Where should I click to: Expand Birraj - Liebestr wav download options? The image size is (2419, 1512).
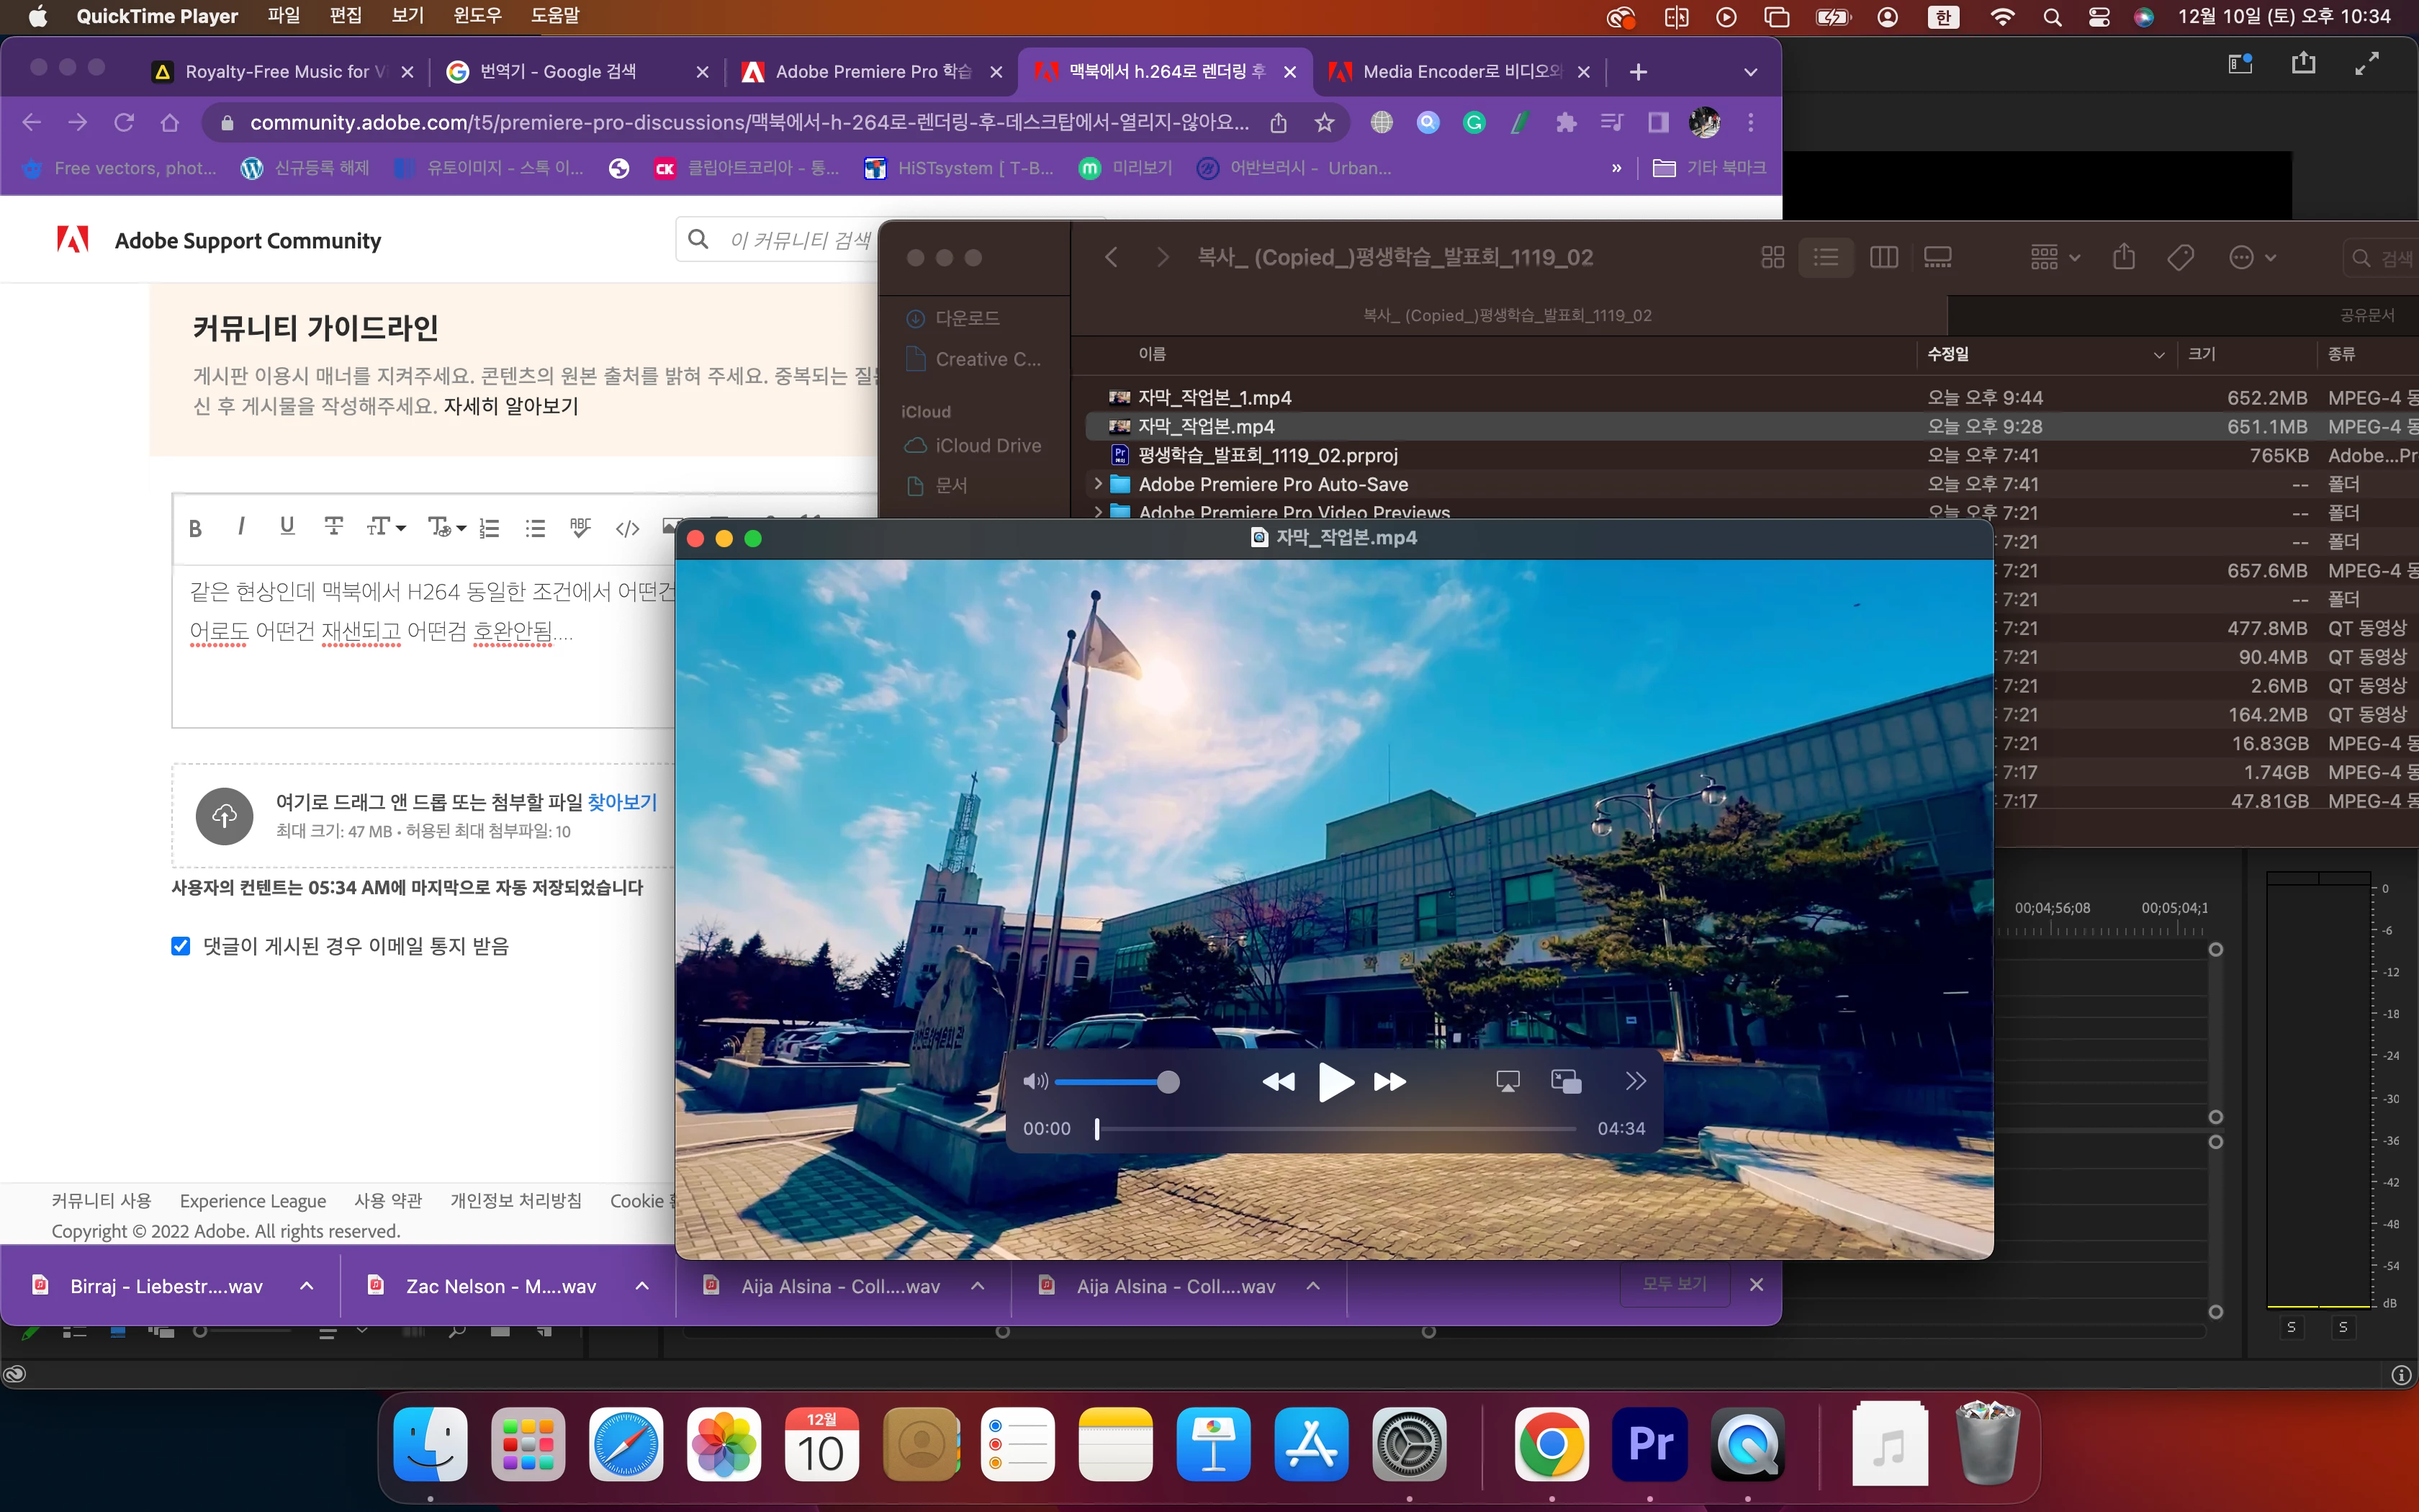[x=307, y=1286]
